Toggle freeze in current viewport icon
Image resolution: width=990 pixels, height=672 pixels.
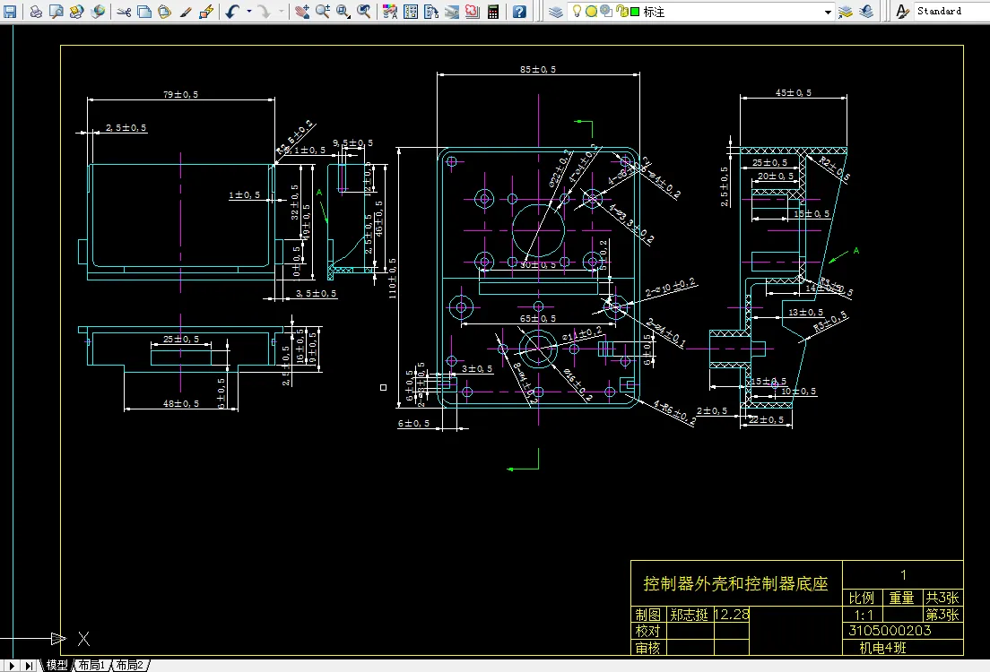(x=605, y=12)
